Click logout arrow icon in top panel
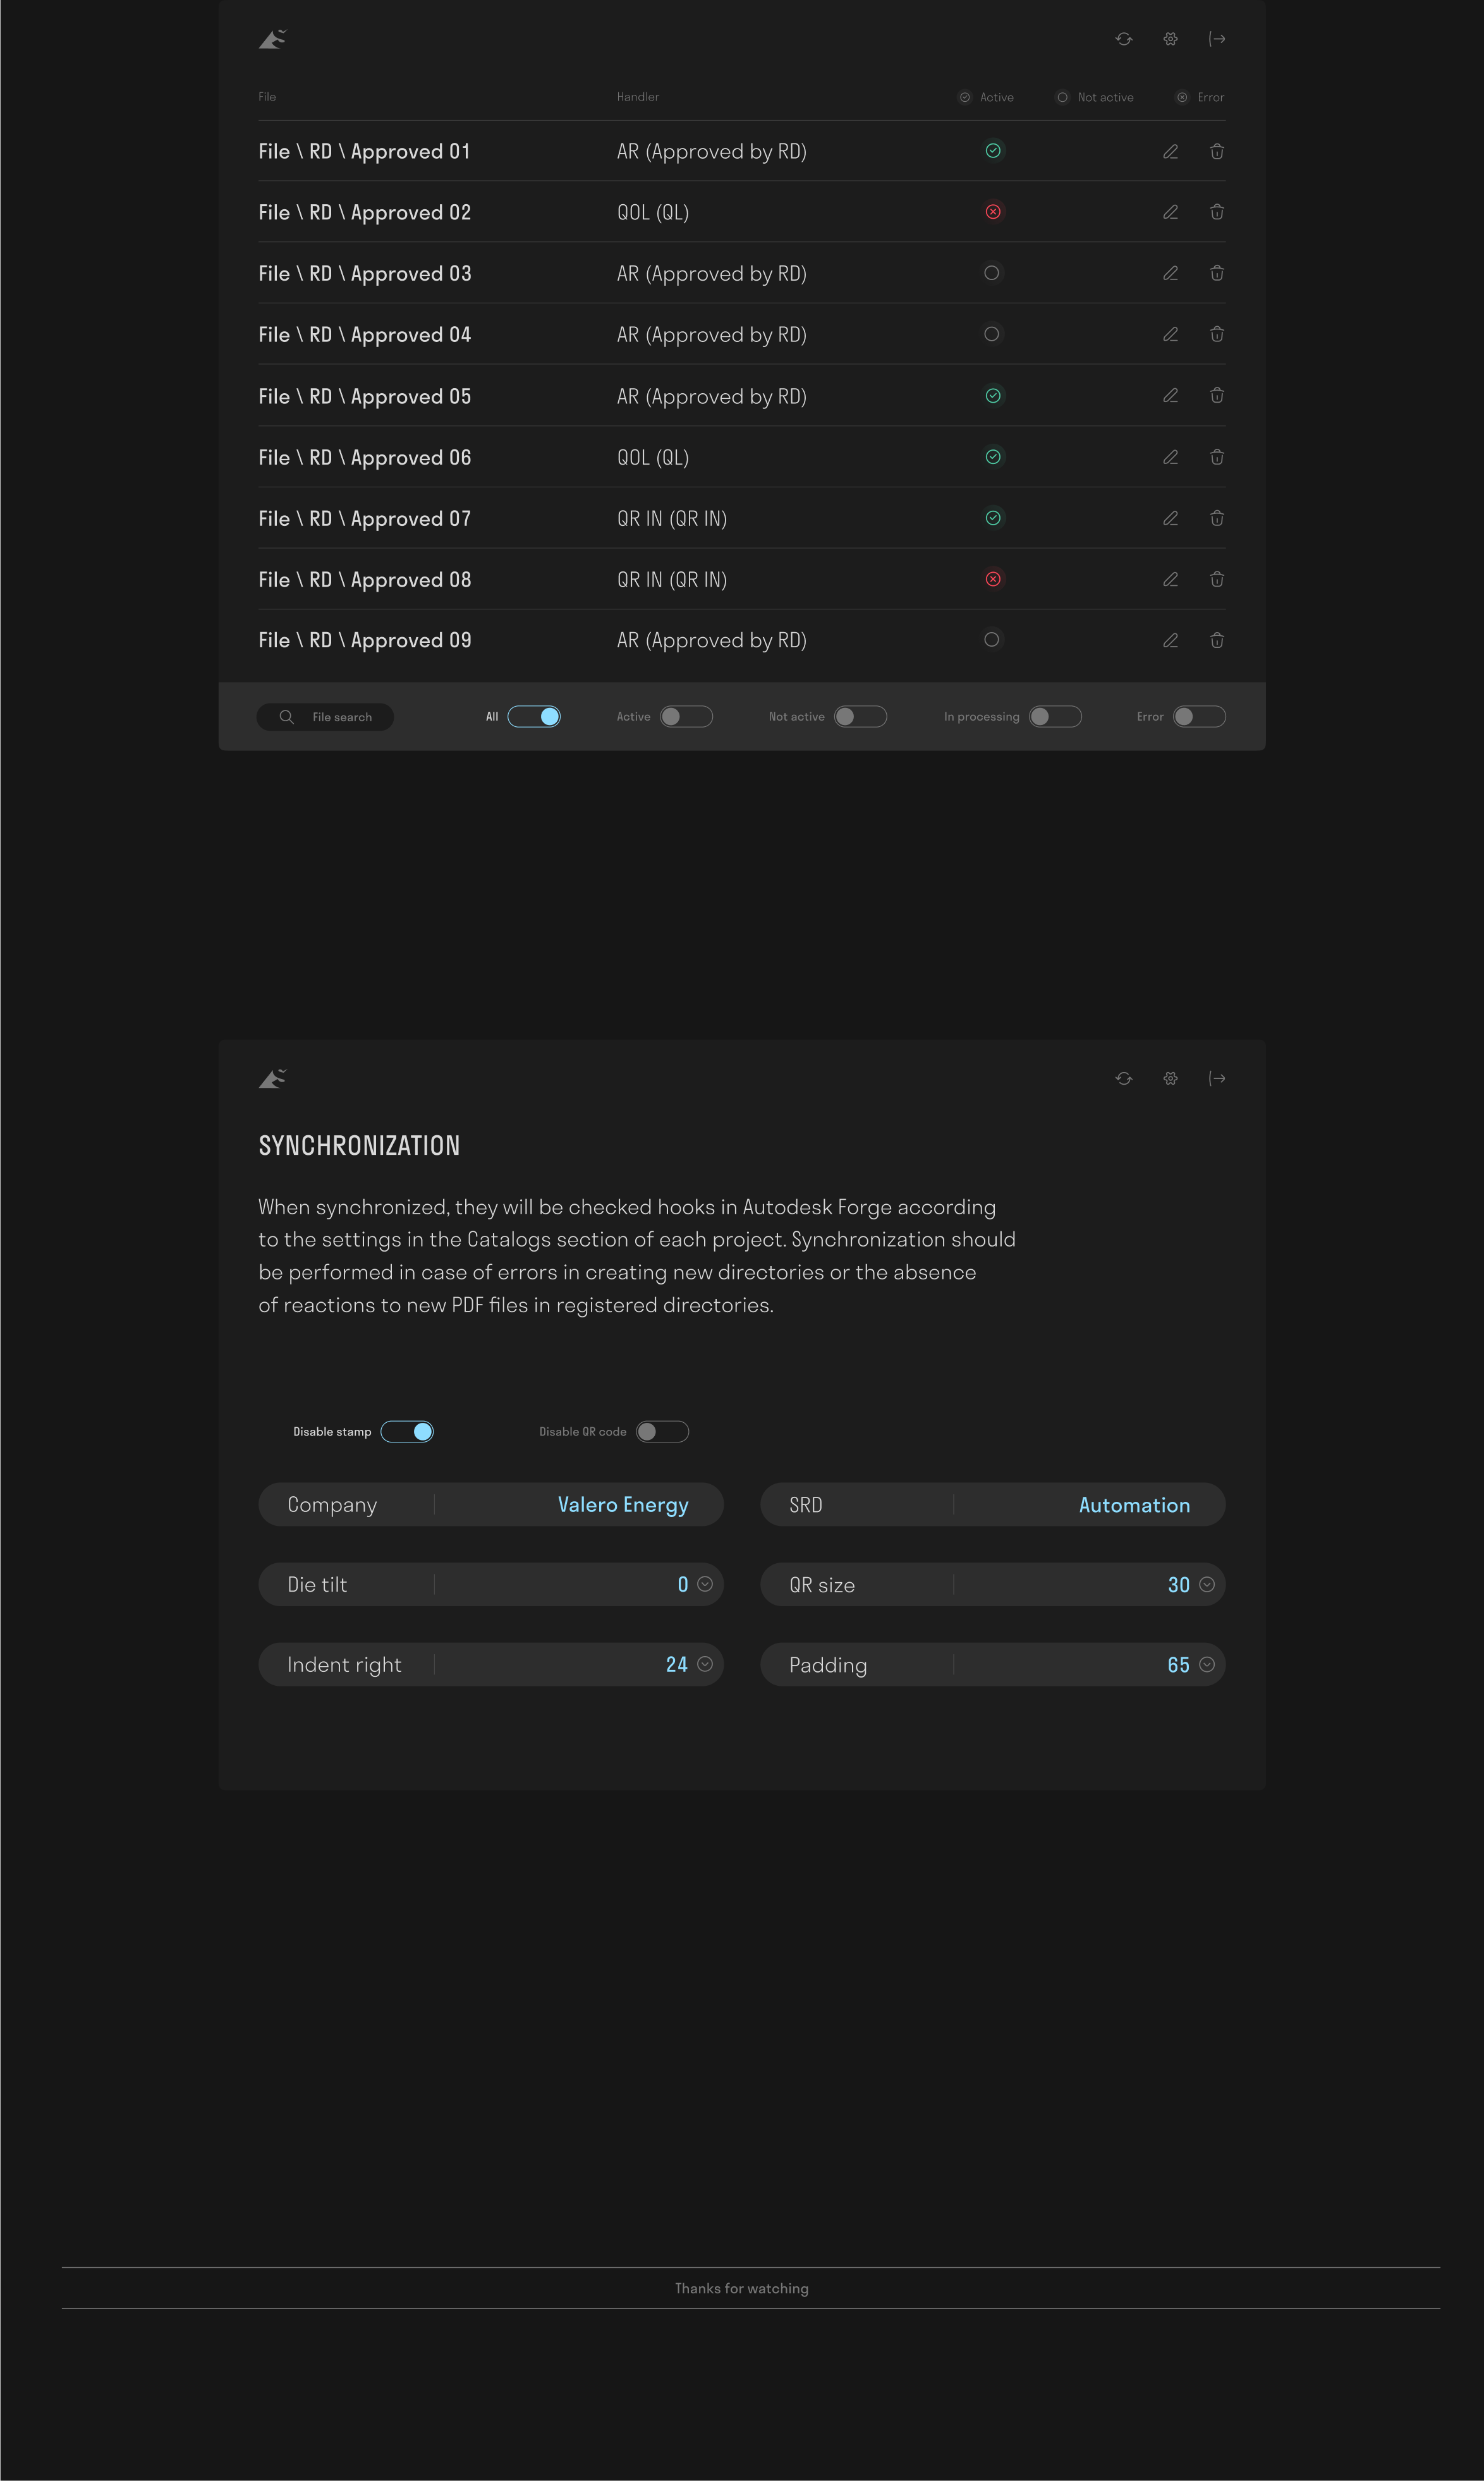The width and height of the screenshot is (1484, 2481). click(x=1216, y=39)
